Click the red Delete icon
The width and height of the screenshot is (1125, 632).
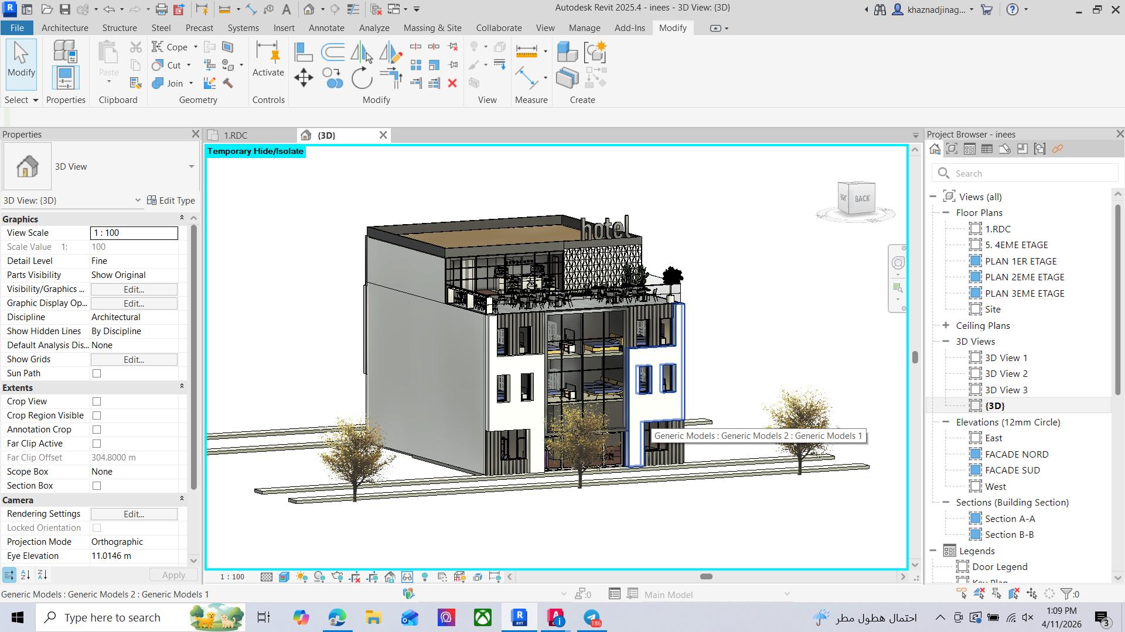(x=452, y=83)
